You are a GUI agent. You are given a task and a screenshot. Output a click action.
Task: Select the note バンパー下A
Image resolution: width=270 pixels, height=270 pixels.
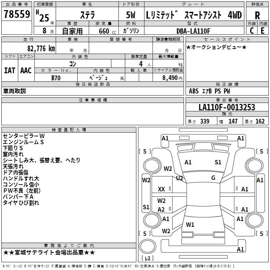[x=18, y=197]
